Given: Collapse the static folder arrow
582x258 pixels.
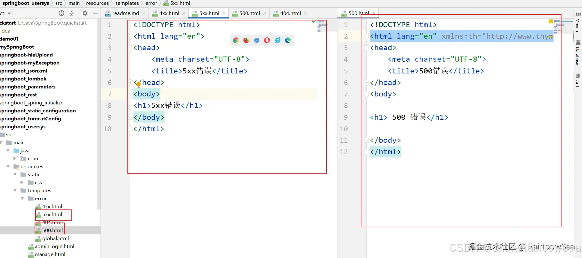Looking at the screenshot, I should [15, 174].
